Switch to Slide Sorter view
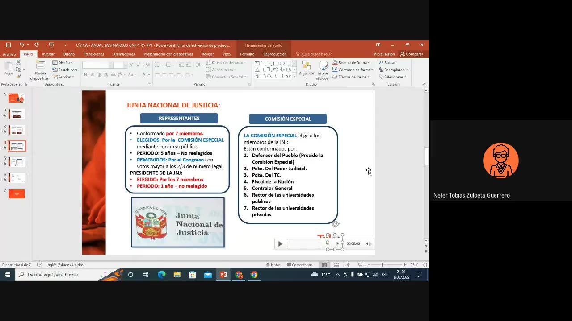The height and width of the screenshot is (321, 572). pyautogui.click(x=336, y=265)
